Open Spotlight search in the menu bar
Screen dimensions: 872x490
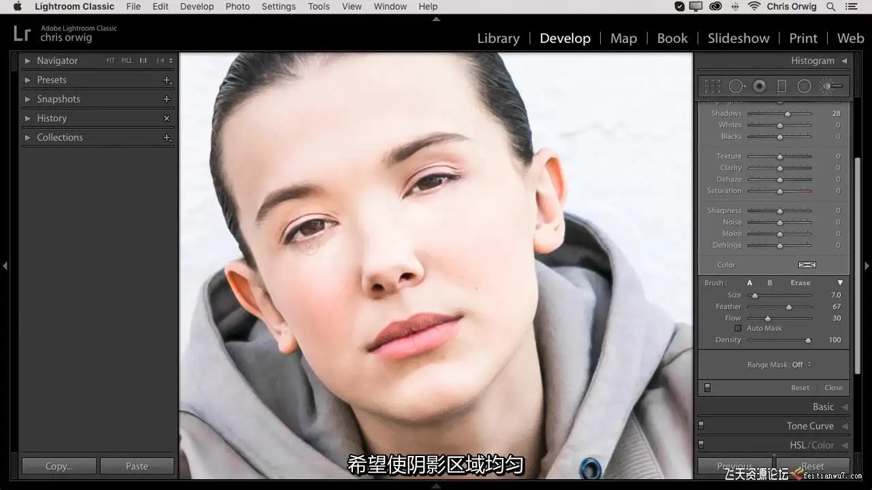pyautogui.click(x=831, y=7)
